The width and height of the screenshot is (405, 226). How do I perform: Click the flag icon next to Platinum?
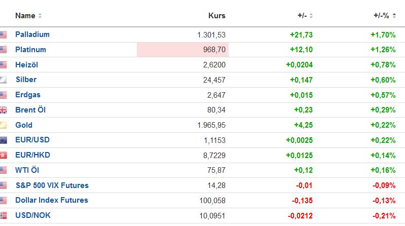click(x=4, y=50)
